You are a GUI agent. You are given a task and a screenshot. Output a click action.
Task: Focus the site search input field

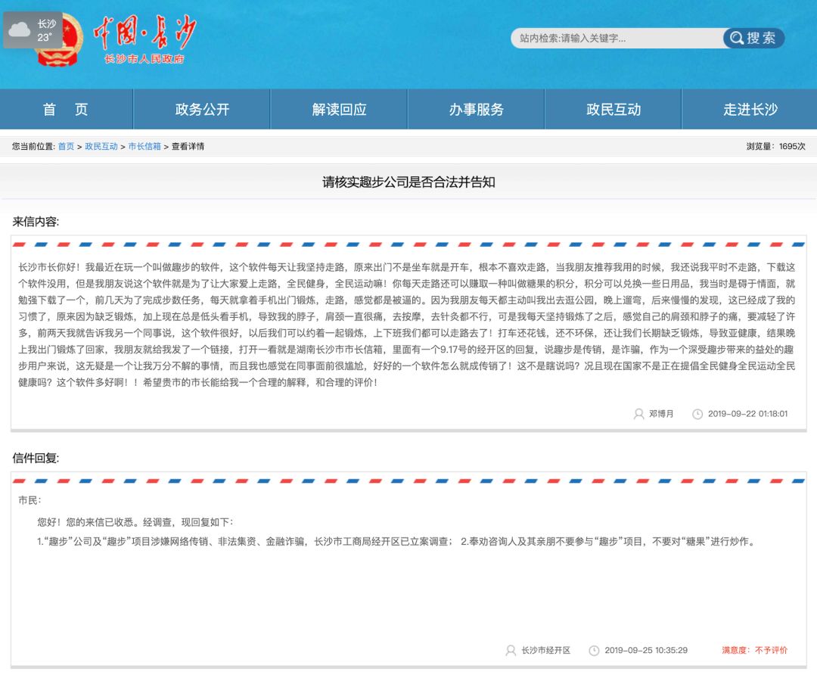pyautogui.click(x=617, y=38)
